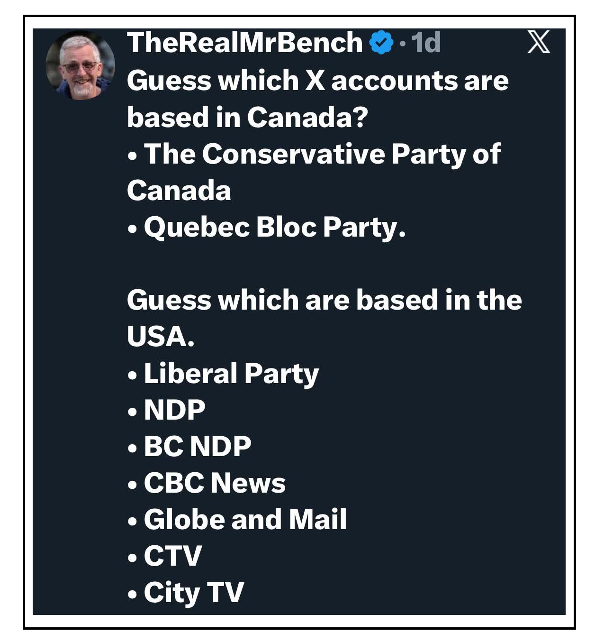Select the "Quebec Bloc Party." list item
595x642 pixels.
(x=275, y=227)
